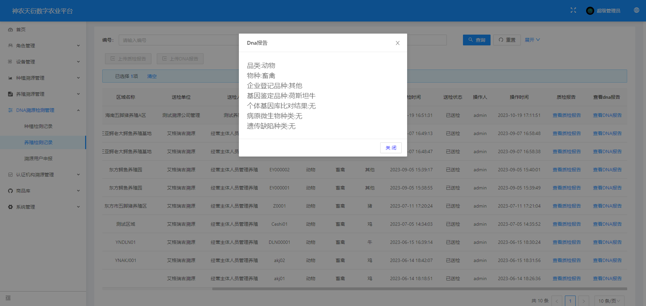Viewport: 646px width, 306px height.
Task: Click 展开 to expand search filters
Action: (532, 40)
